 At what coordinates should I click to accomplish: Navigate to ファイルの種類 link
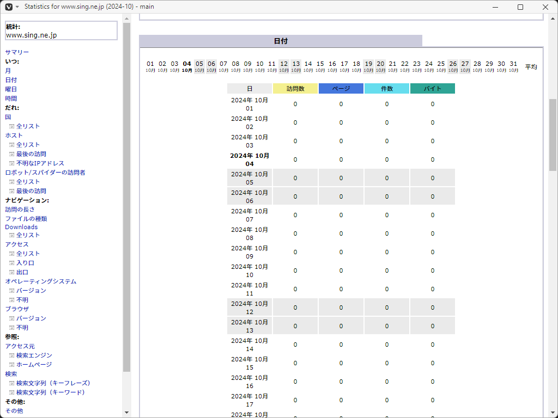pyautogui.click(x=26, y=219)
